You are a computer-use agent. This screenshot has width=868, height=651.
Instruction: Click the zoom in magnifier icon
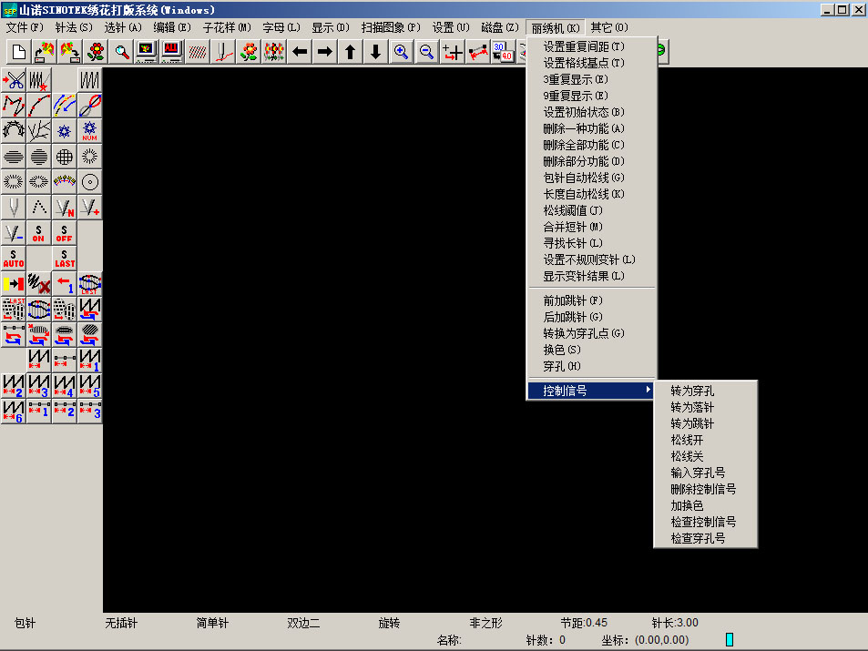pyautogui.click(x=401, y=52)
